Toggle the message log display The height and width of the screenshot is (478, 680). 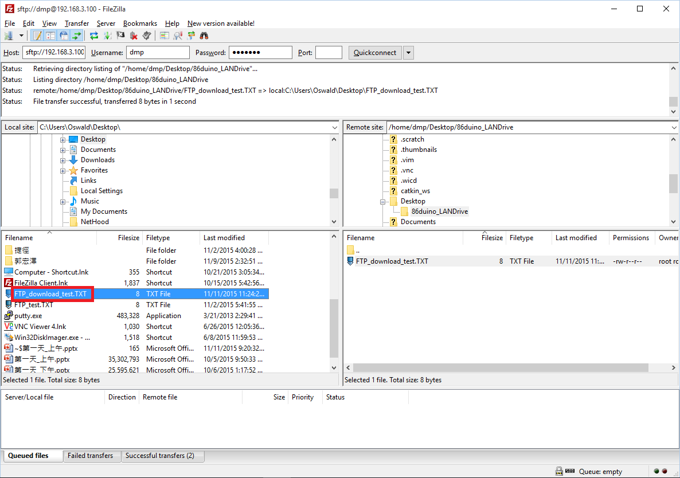[x=37, y=36]
